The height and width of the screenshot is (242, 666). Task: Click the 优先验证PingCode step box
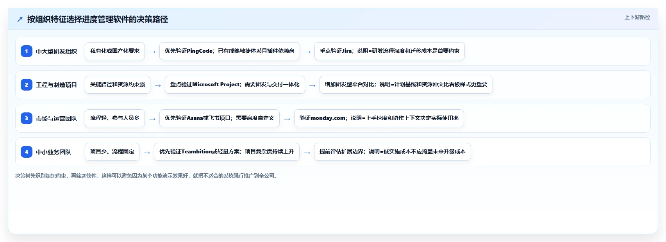tap(230, 51)
